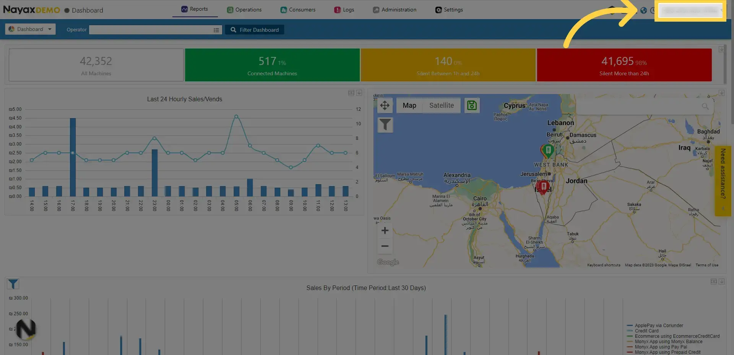Screen dimensions: 734x355
Task: Open the language globe icon
Action: click(644, 10)
